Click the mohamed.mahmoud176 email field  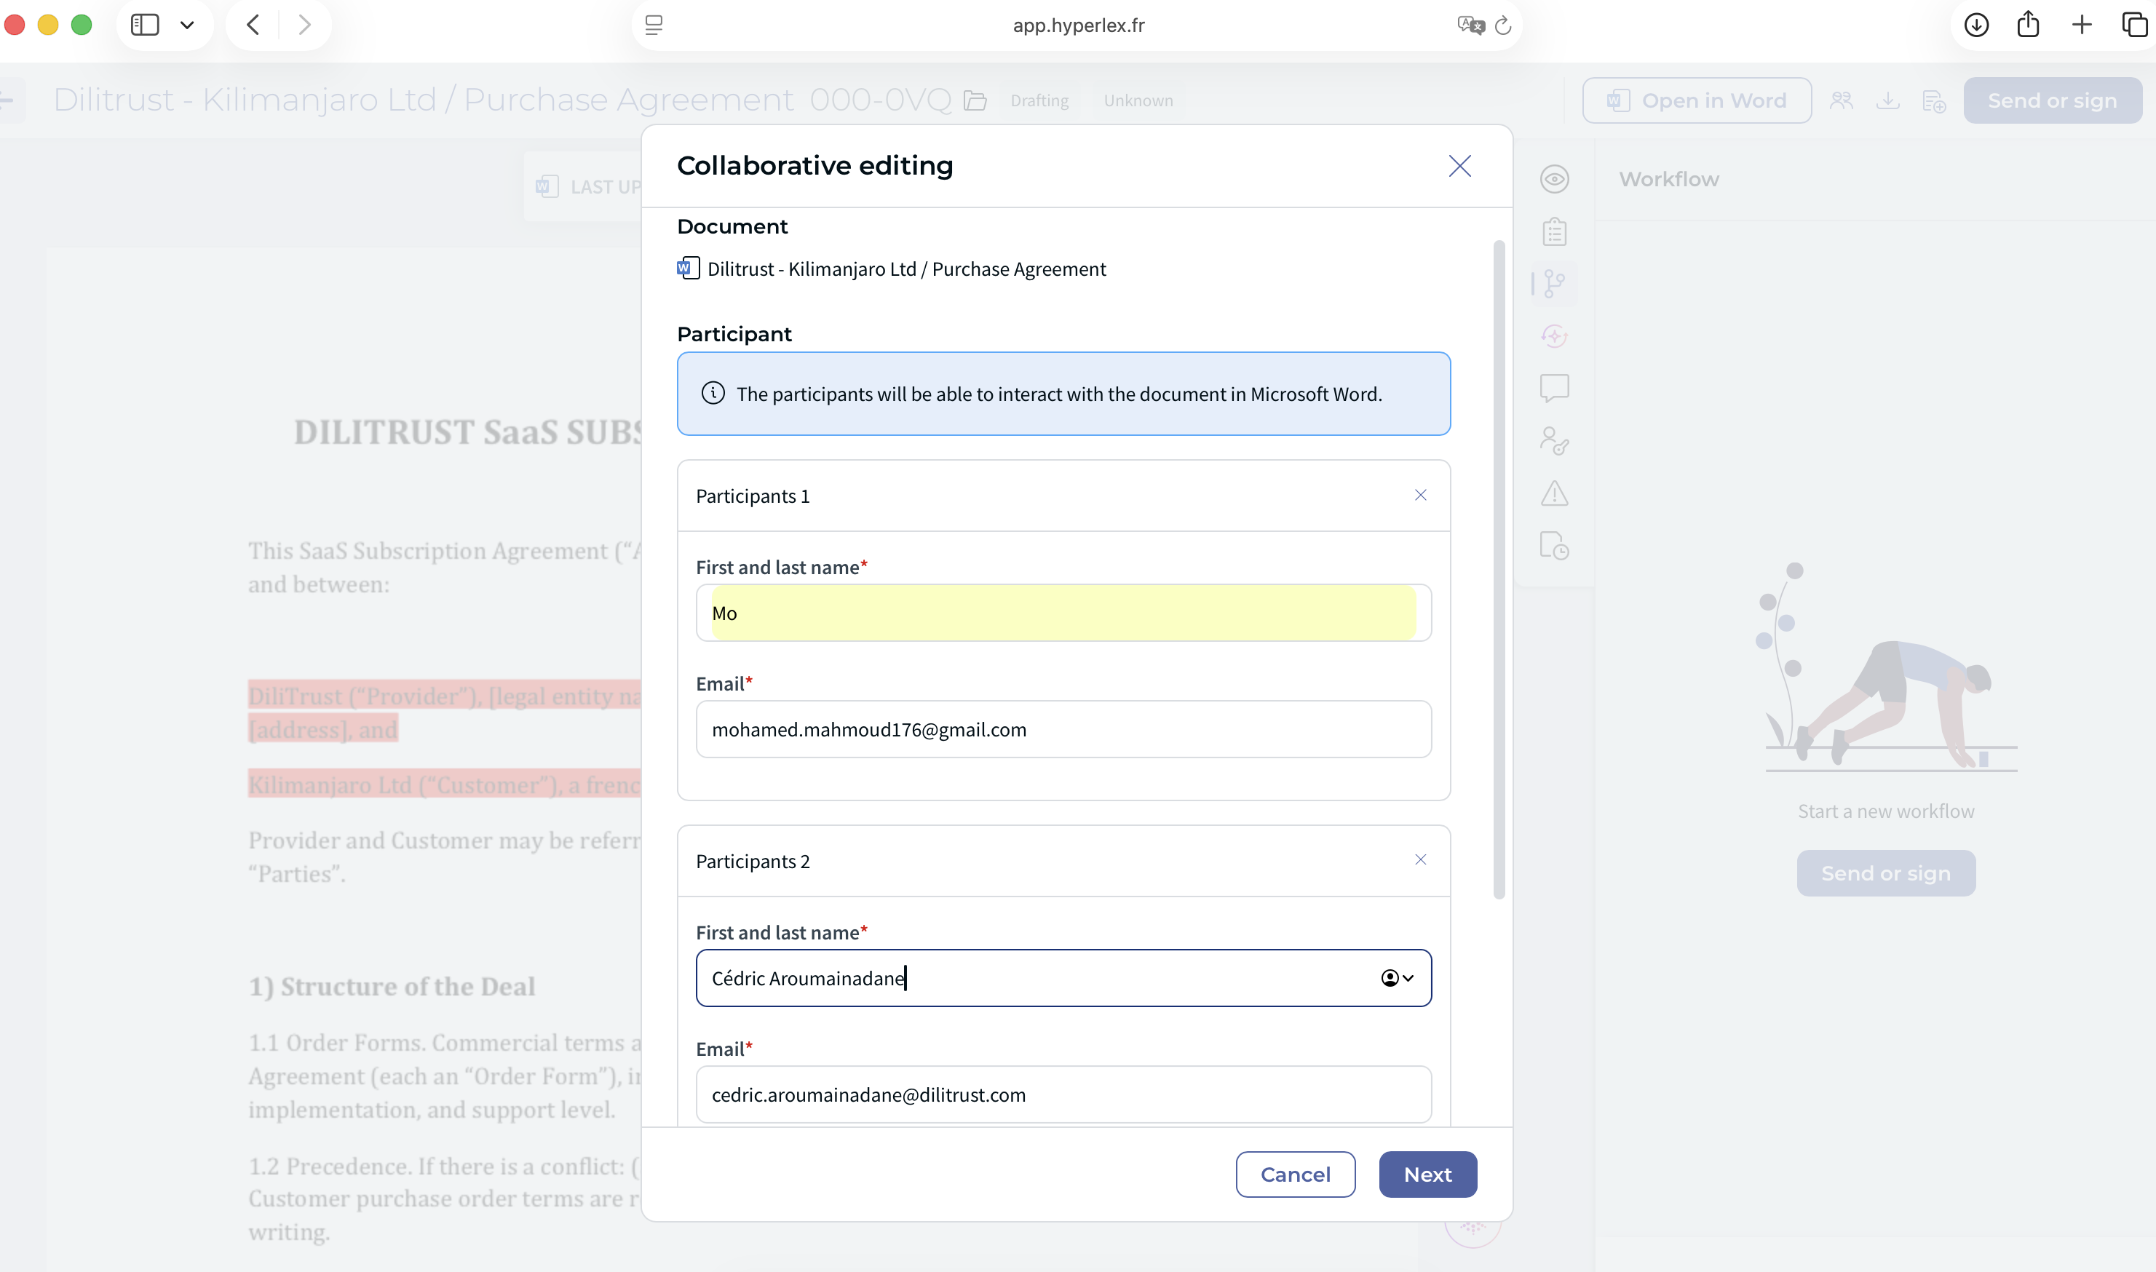(x=1063, y=729)
